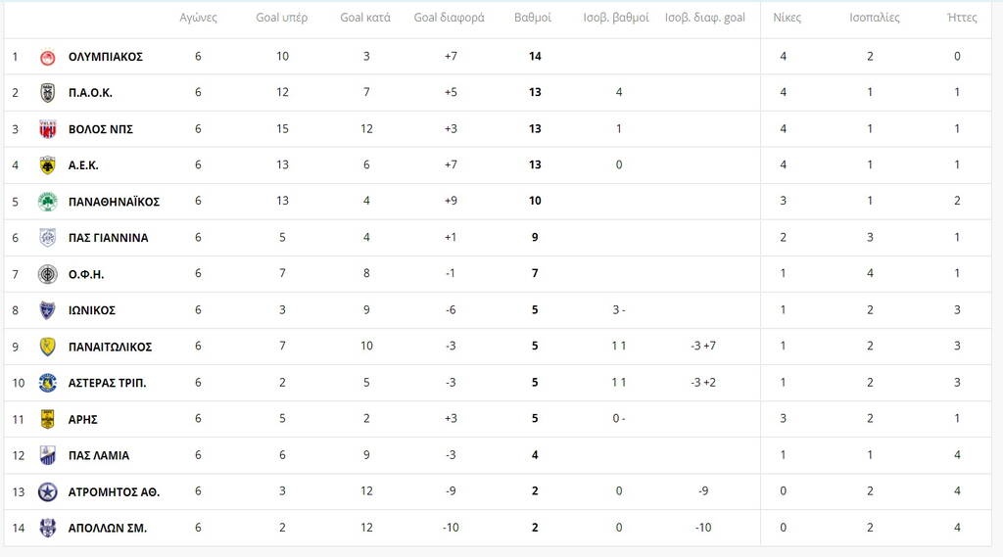
Task: Click the Goal διαφορά column header
Action: coord(449,18)
